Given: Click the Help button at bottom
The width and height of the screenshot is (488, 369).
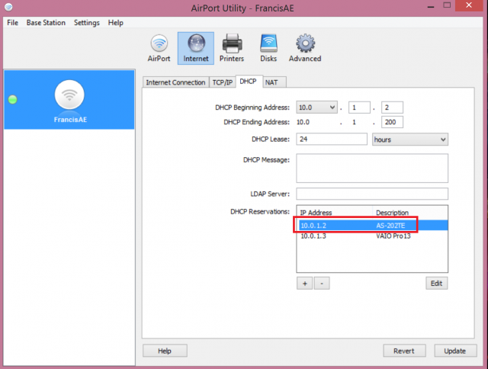Looking at the screenshot, I should (x=165, y=351).
